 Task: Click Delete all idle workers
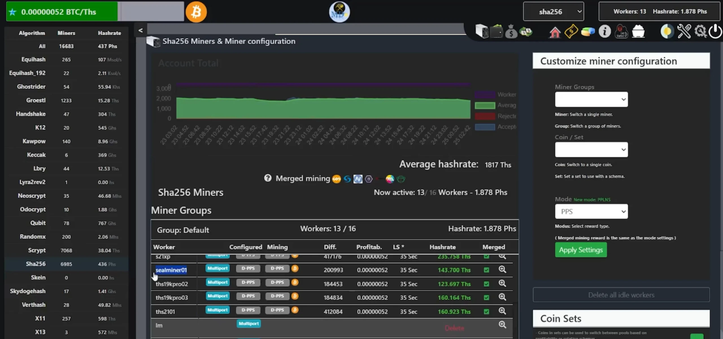point(621,295)
